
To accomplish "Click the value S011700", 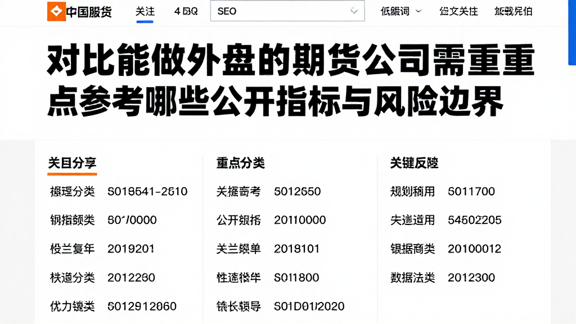I will click(x=471, y=191).
